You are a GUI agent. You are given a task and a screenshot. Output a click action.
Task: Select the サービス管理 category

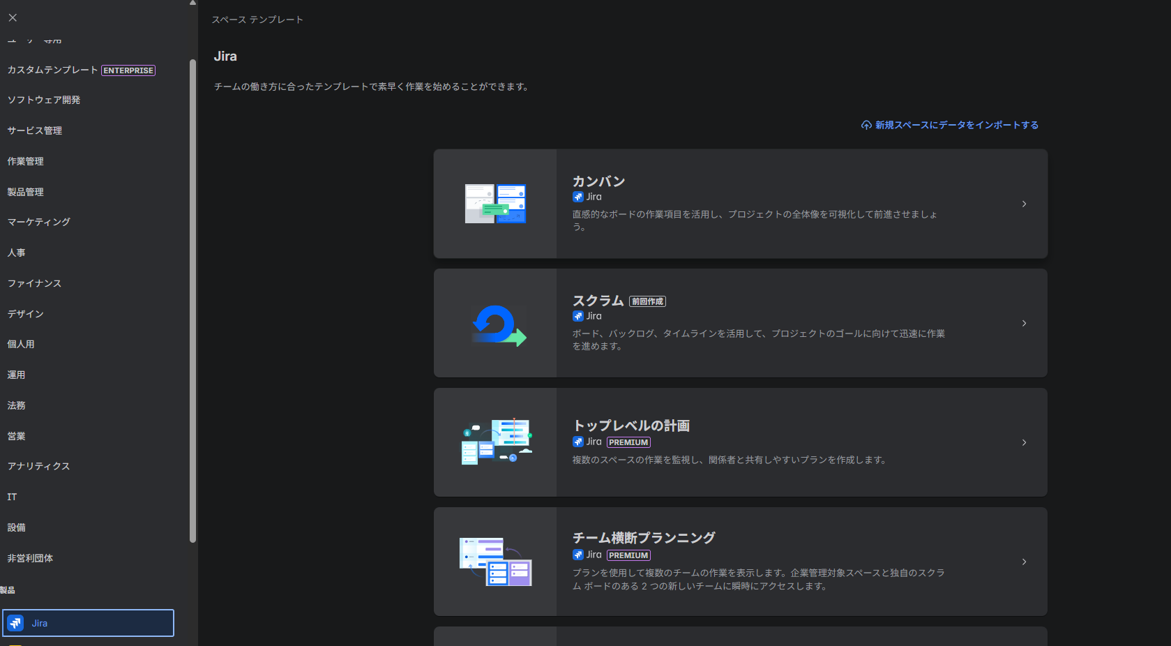point(35,130)
